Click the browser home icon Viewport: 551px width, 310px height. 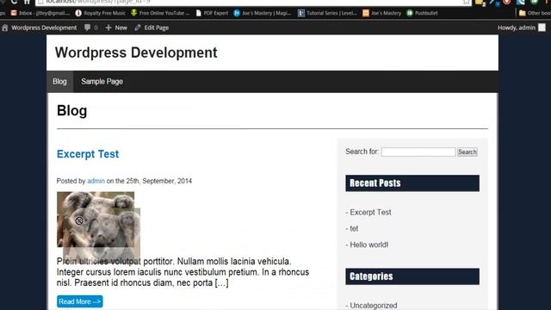[x=27, y=2]
